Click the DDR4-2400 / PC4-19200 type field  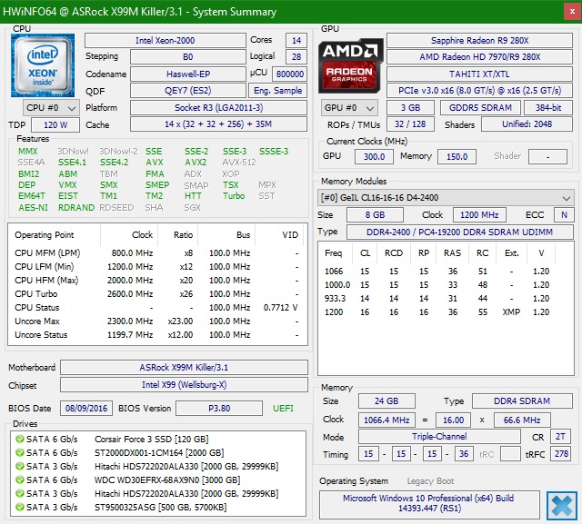tap(460, 232)
